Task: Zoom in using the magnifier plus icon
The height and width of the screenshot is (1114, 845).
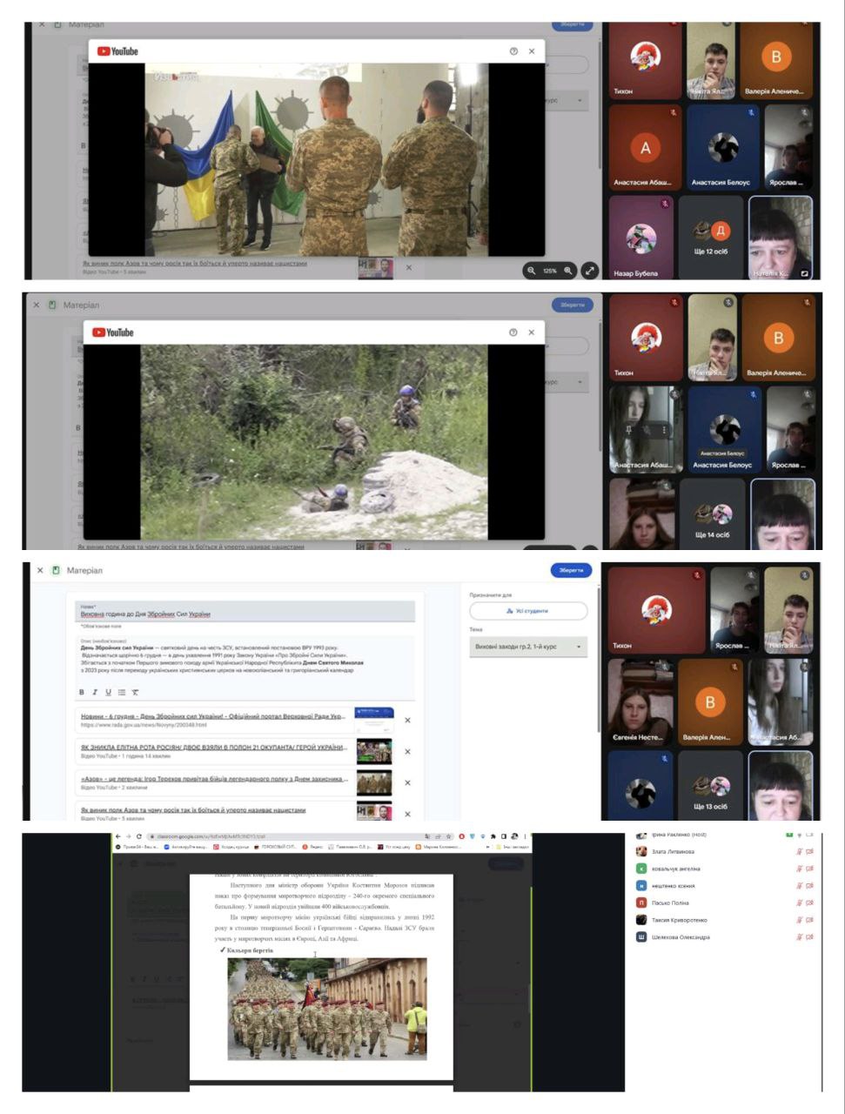Action: click(x=568, y=271)
